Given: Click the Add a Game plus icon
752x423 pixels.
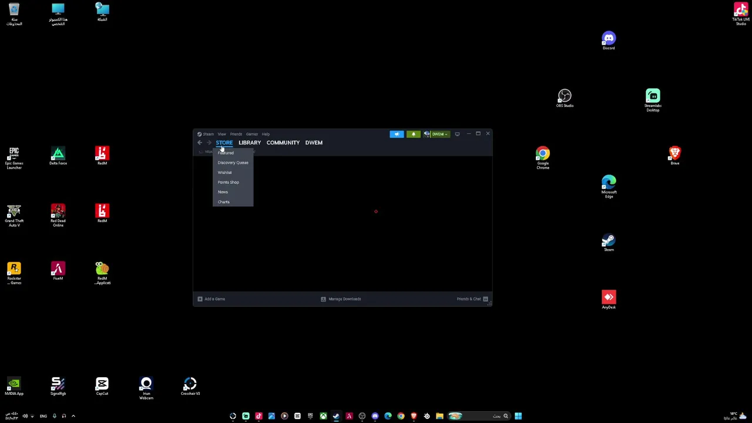Looking at the screenshot, I should coord(200,299).
